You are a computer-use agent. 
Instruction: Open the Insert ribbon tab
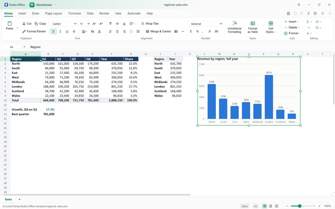click(22, 13)
